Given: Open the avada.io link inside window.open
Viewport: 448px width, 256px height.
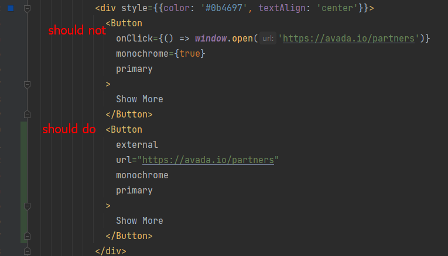Looking at the screenshot, I should (x=349, y=39).
